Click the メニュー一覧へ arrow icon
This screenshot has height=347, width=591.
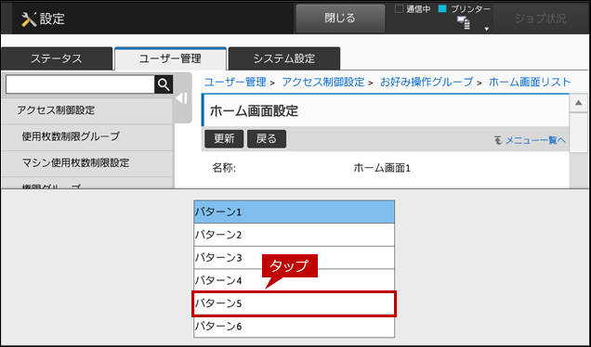click(498, 141)
